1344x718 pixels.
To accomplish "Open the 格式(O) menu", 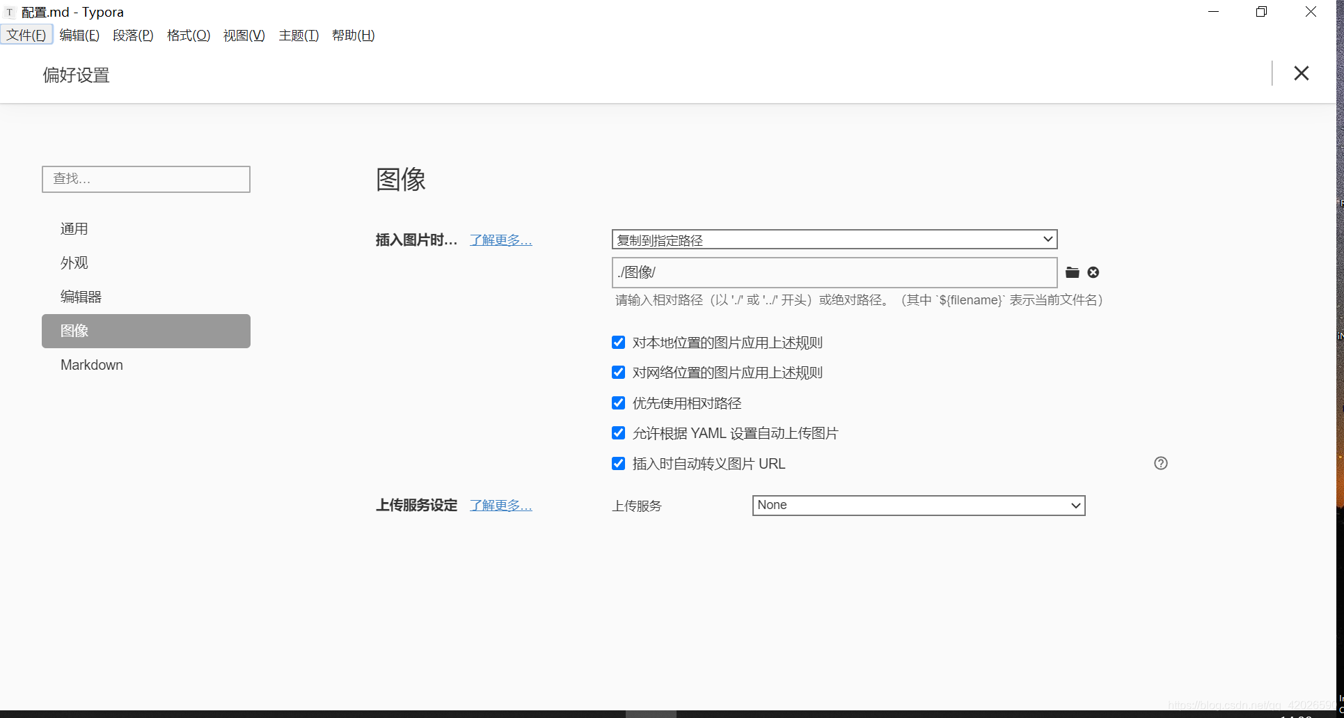I will pos(189,35).
